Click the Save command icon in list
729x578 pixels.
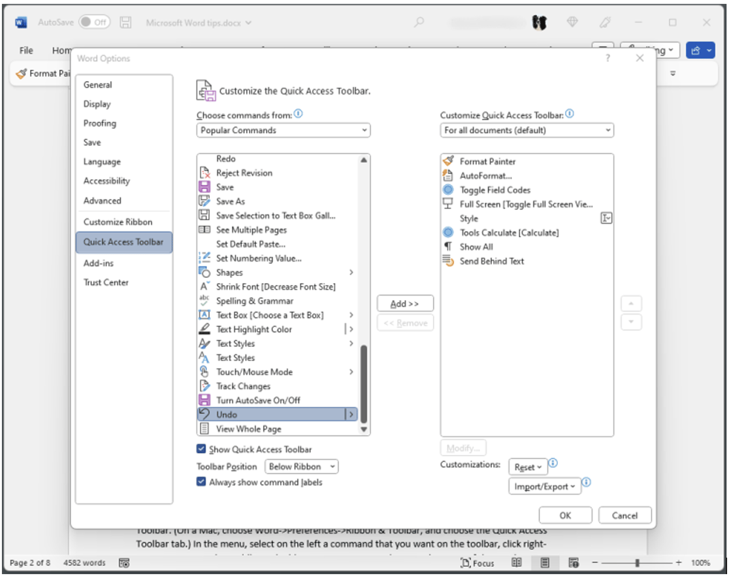tap(204, 187)
